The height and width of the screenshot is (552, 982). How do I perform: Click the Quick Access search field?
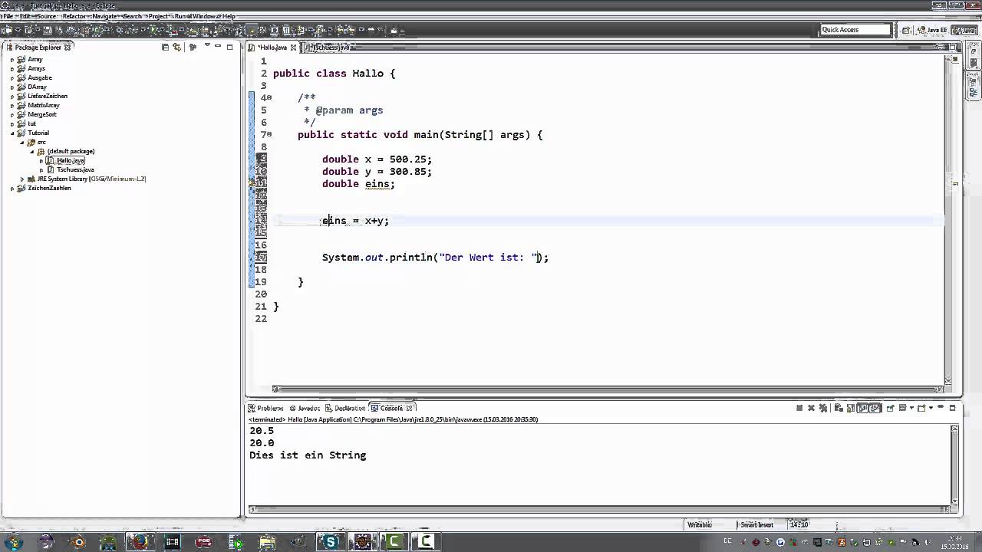point(855,30)
